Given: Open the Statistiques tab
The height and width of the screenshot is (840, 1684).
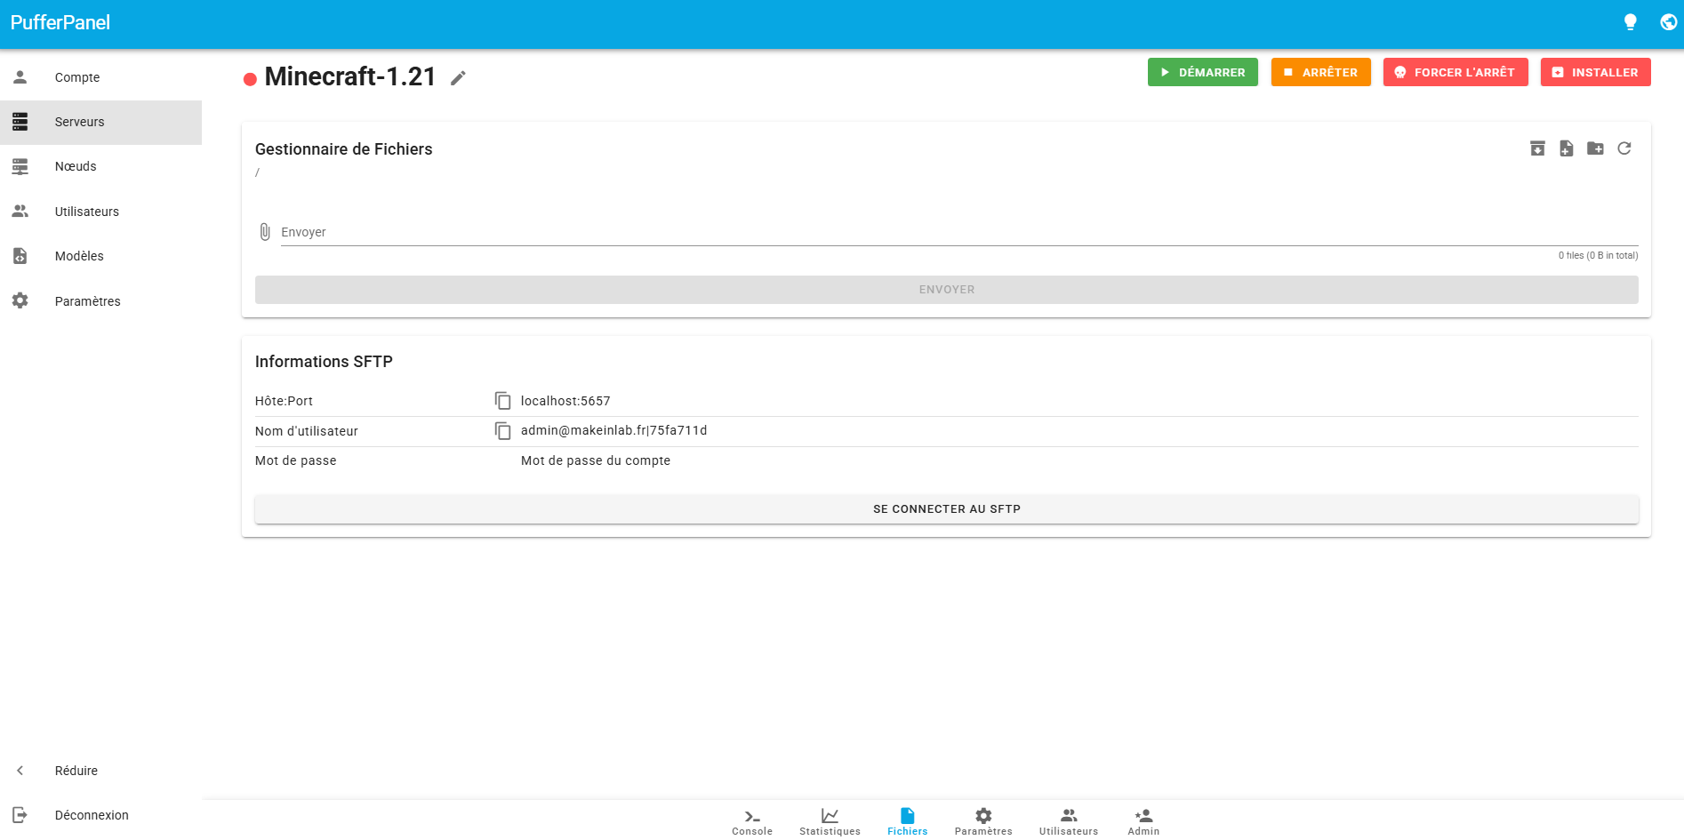Looking at the screenshot, I should click(830, 821).
